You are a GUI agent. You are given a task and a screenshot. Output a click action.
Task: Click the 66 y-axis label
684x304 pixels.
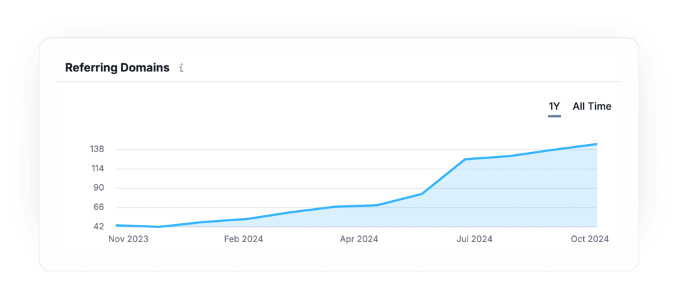point(98,207)
